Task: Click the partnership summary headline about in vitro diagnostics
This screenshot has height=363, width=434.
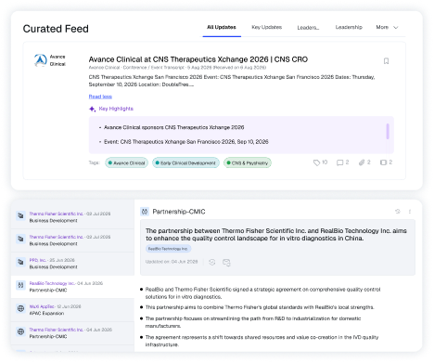Action: (x=276, y=235)
